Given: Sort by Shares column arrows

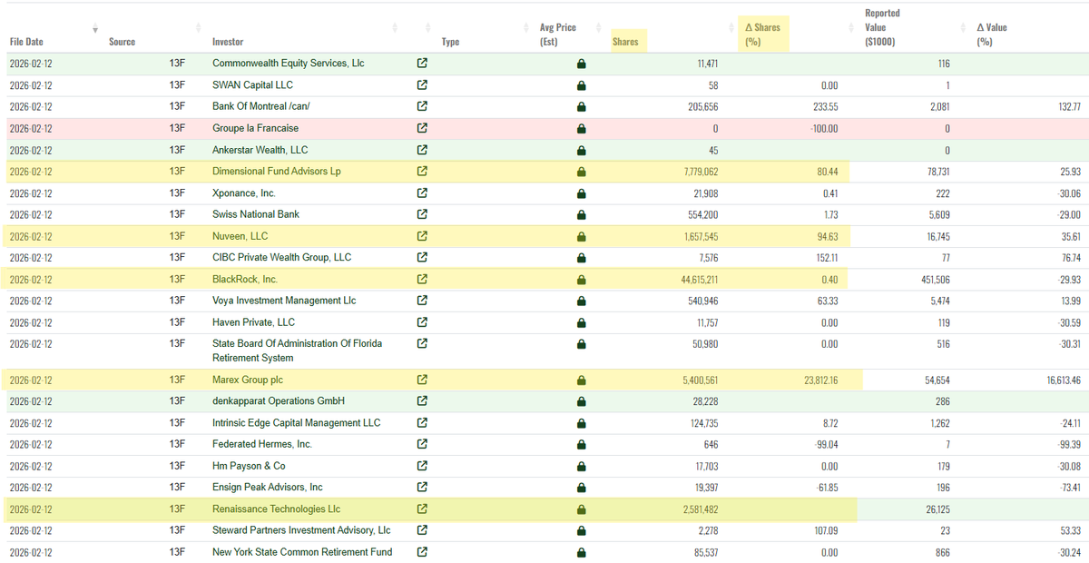Looking at the screenshot, I should pos(732,28).
